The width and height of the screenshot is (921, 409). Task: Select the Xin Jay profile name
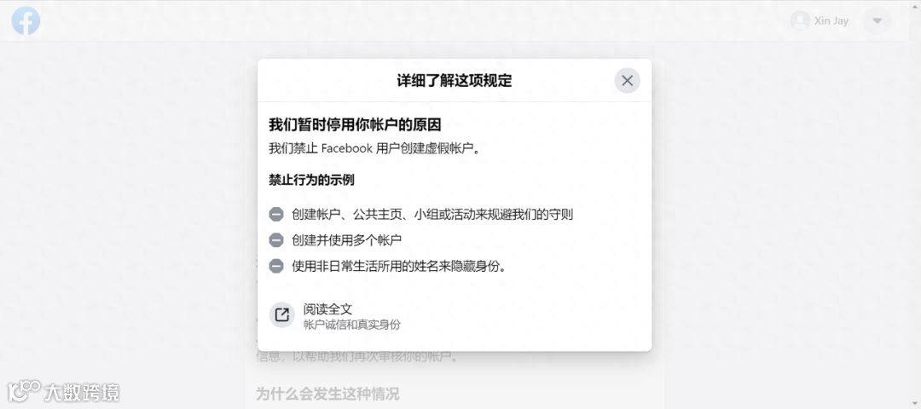tap(831, 21)
